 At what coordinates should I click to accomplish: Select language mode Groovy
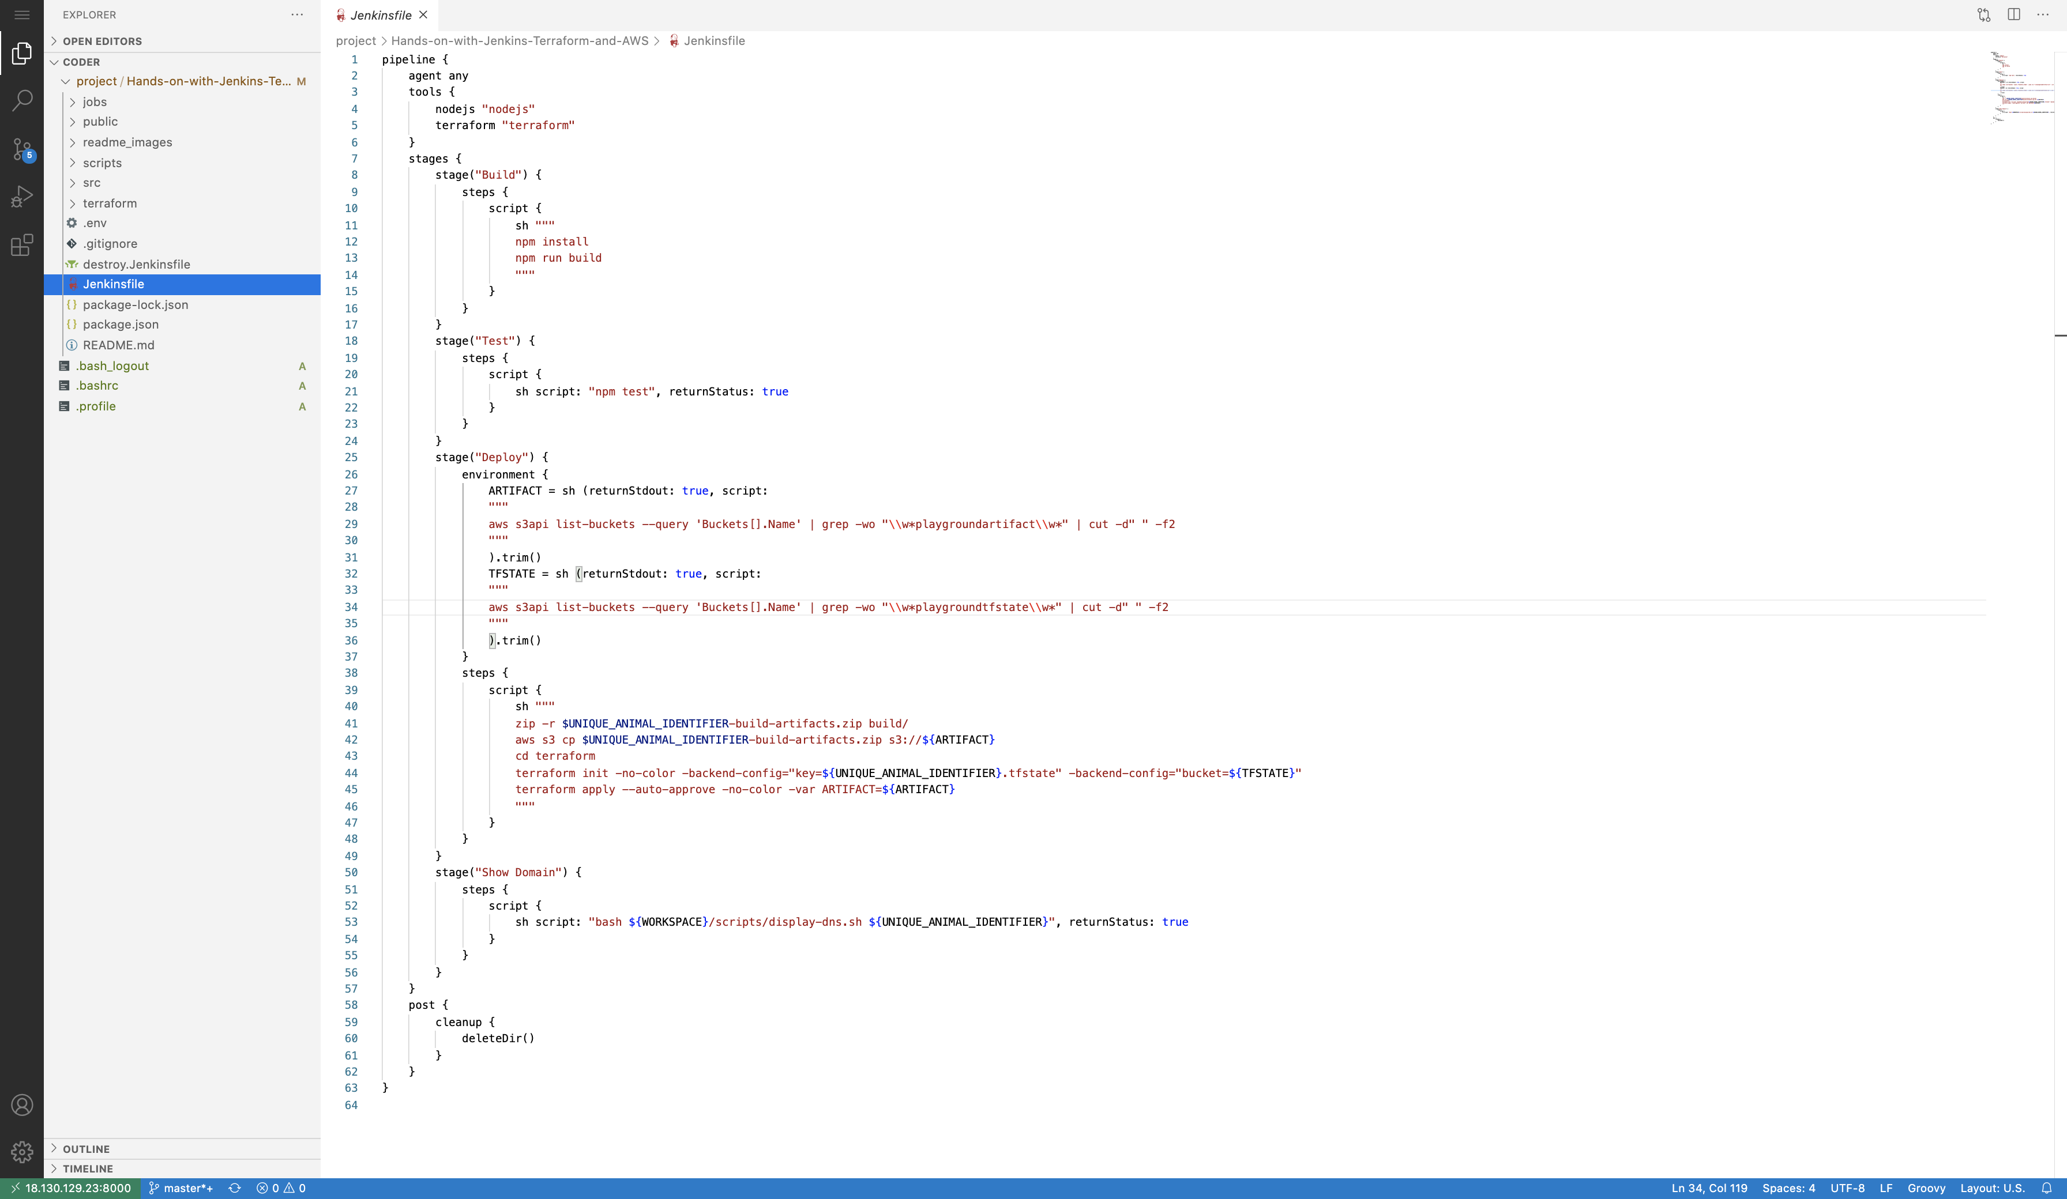pyautogui.click(x=1926, y=1189)
